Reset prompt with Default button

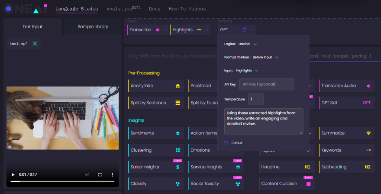(x=233, y=143)
